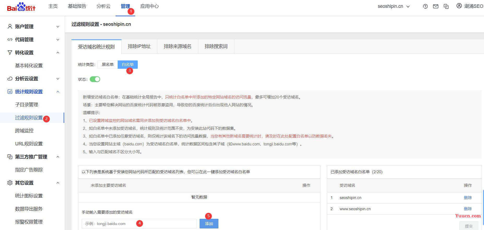484x230 pixels.
Task: Open 指定广告跟踪 in sidebar
Action: tap(29, 170)
